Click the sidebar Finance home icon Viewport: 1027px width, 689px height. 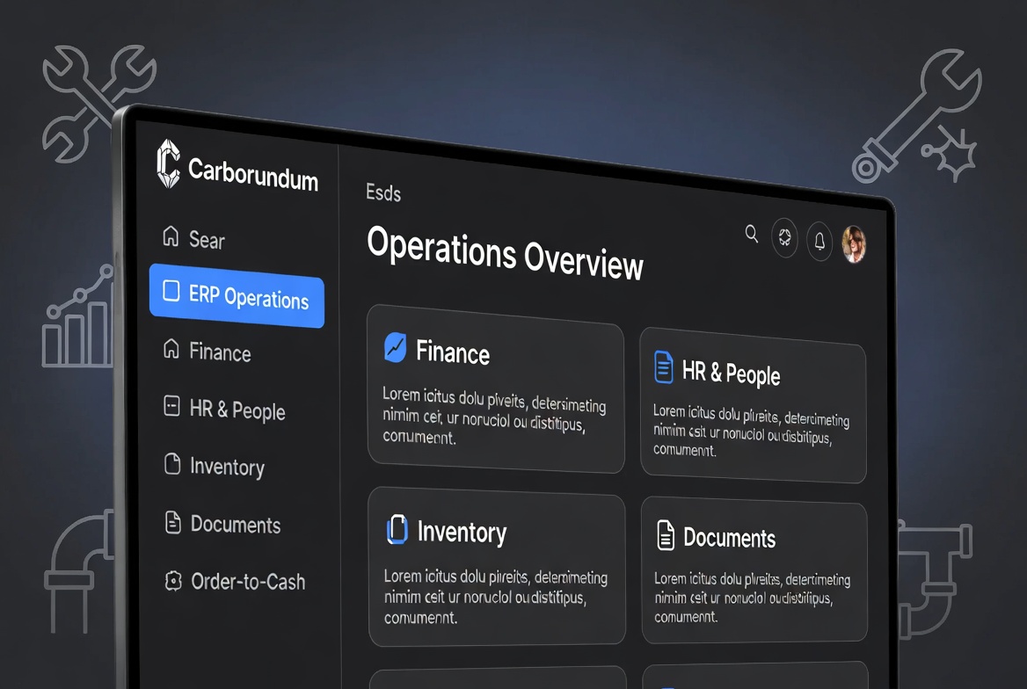(x=171, y=348)
